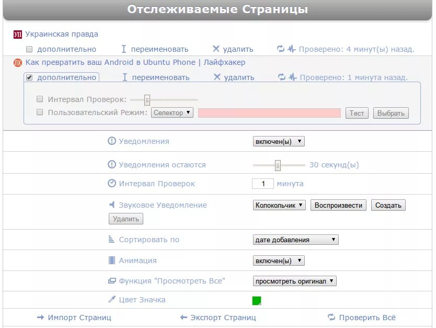Image resolution: width=436 pixels, height=328 pixels.
Task: Open the дате добавления sort dropdown
Action: tap(295, 240)
